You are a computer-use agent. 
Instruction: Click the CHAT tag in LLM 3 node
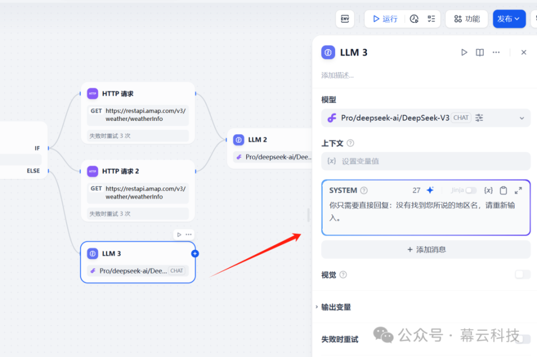177,271
